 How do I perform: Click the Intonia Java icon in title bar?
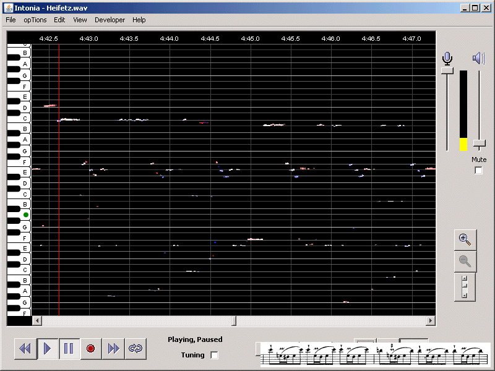click(9, 8)
